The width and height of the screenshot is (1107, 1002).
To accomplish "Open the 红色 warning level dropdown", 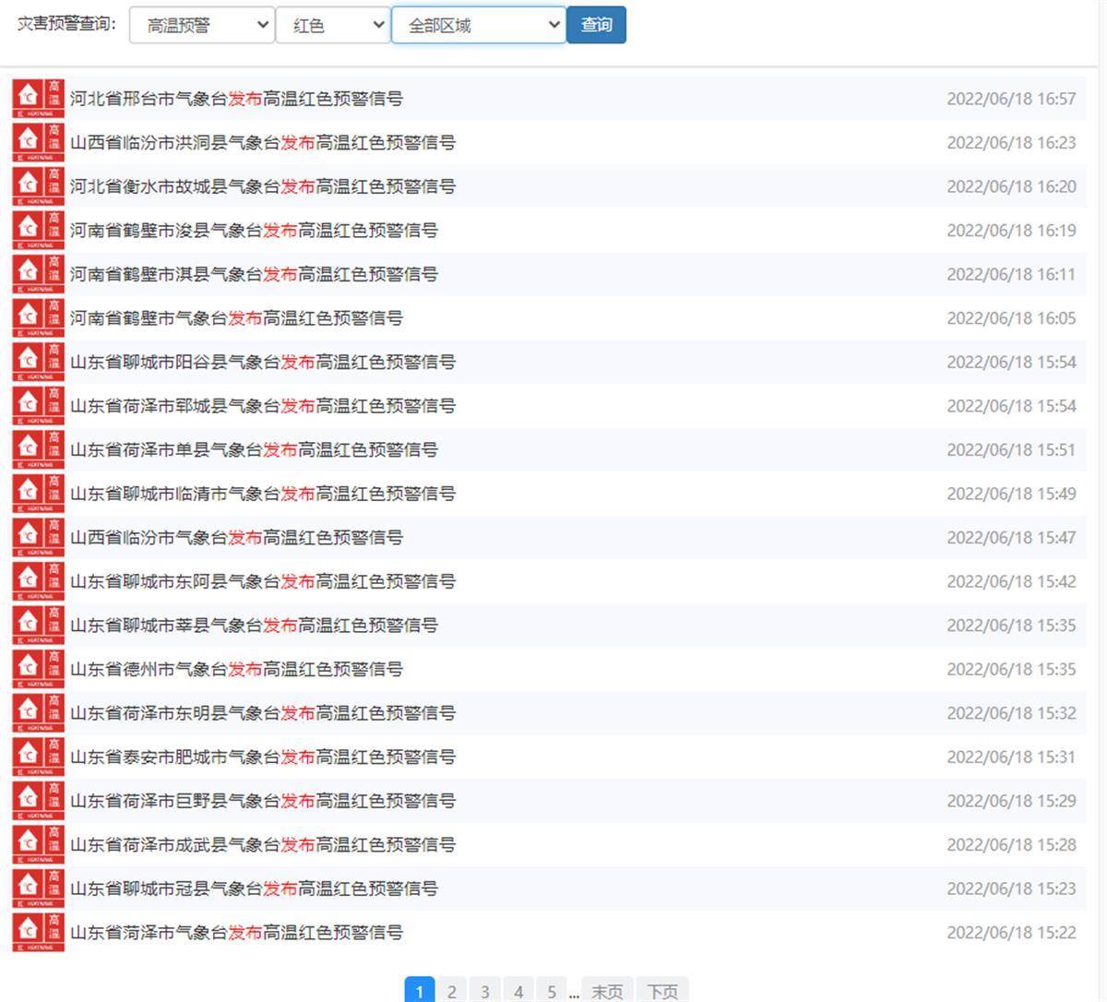I will pyautogui.click(x=333, y=25).
